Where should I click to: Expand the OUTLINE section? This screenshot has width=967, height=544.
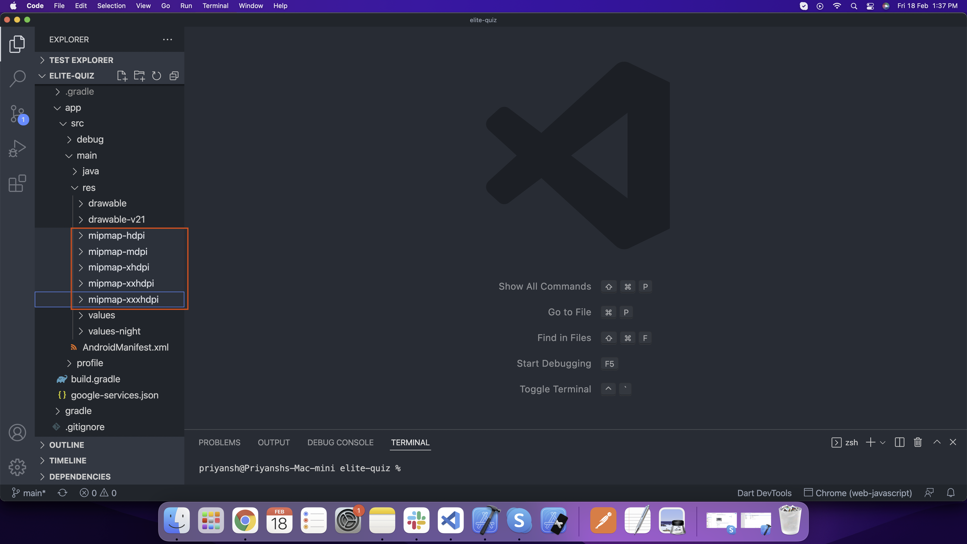(67, 445)
